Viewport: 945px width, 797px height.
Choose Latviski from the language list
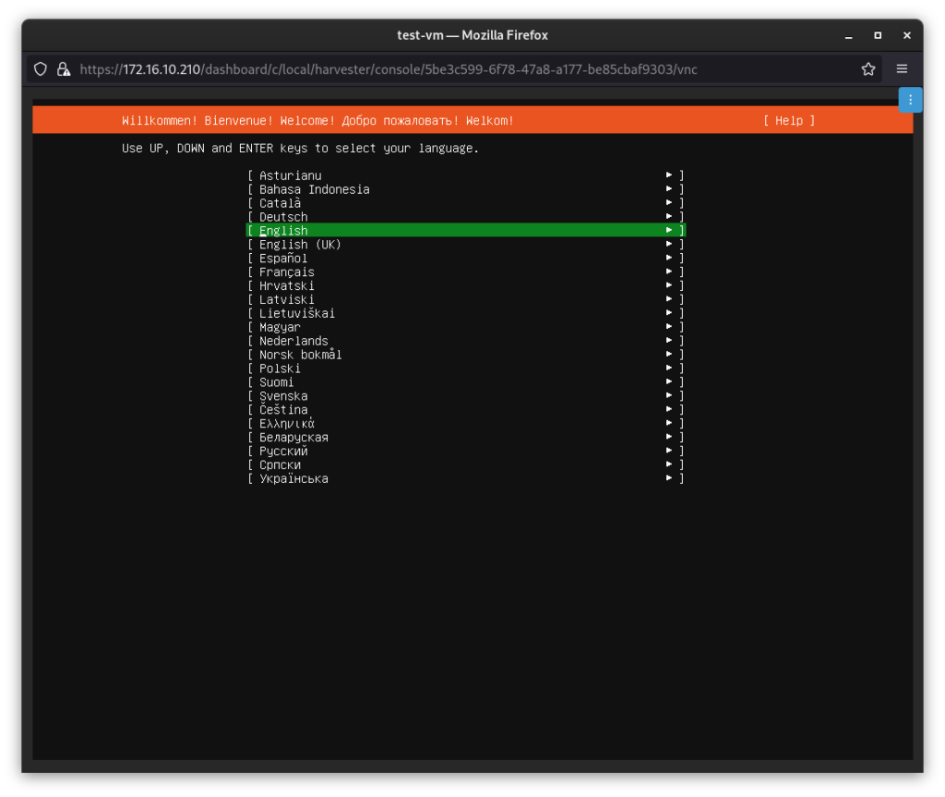click(x=465, y=300)
